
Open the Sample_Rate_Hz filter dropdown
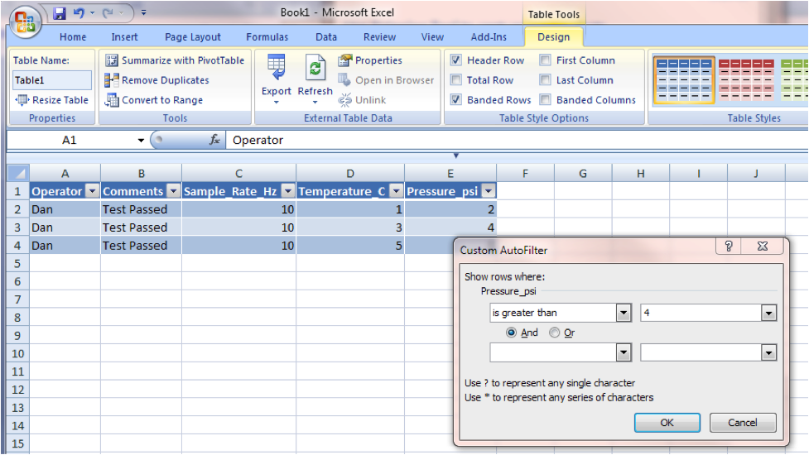coord(288,191)
